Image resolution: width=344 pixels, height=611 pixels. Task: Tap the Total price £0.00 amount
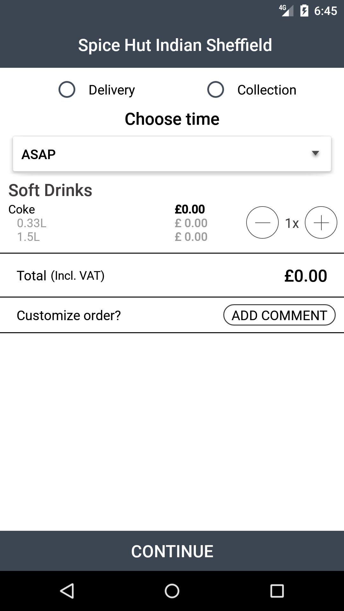click(305, 276)
